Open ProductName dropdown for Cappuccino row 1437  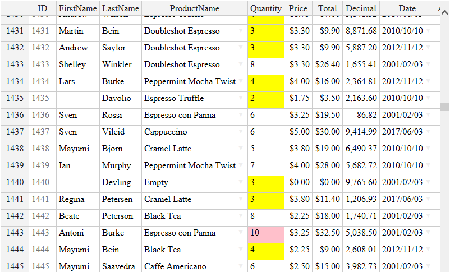click(241, 132)
